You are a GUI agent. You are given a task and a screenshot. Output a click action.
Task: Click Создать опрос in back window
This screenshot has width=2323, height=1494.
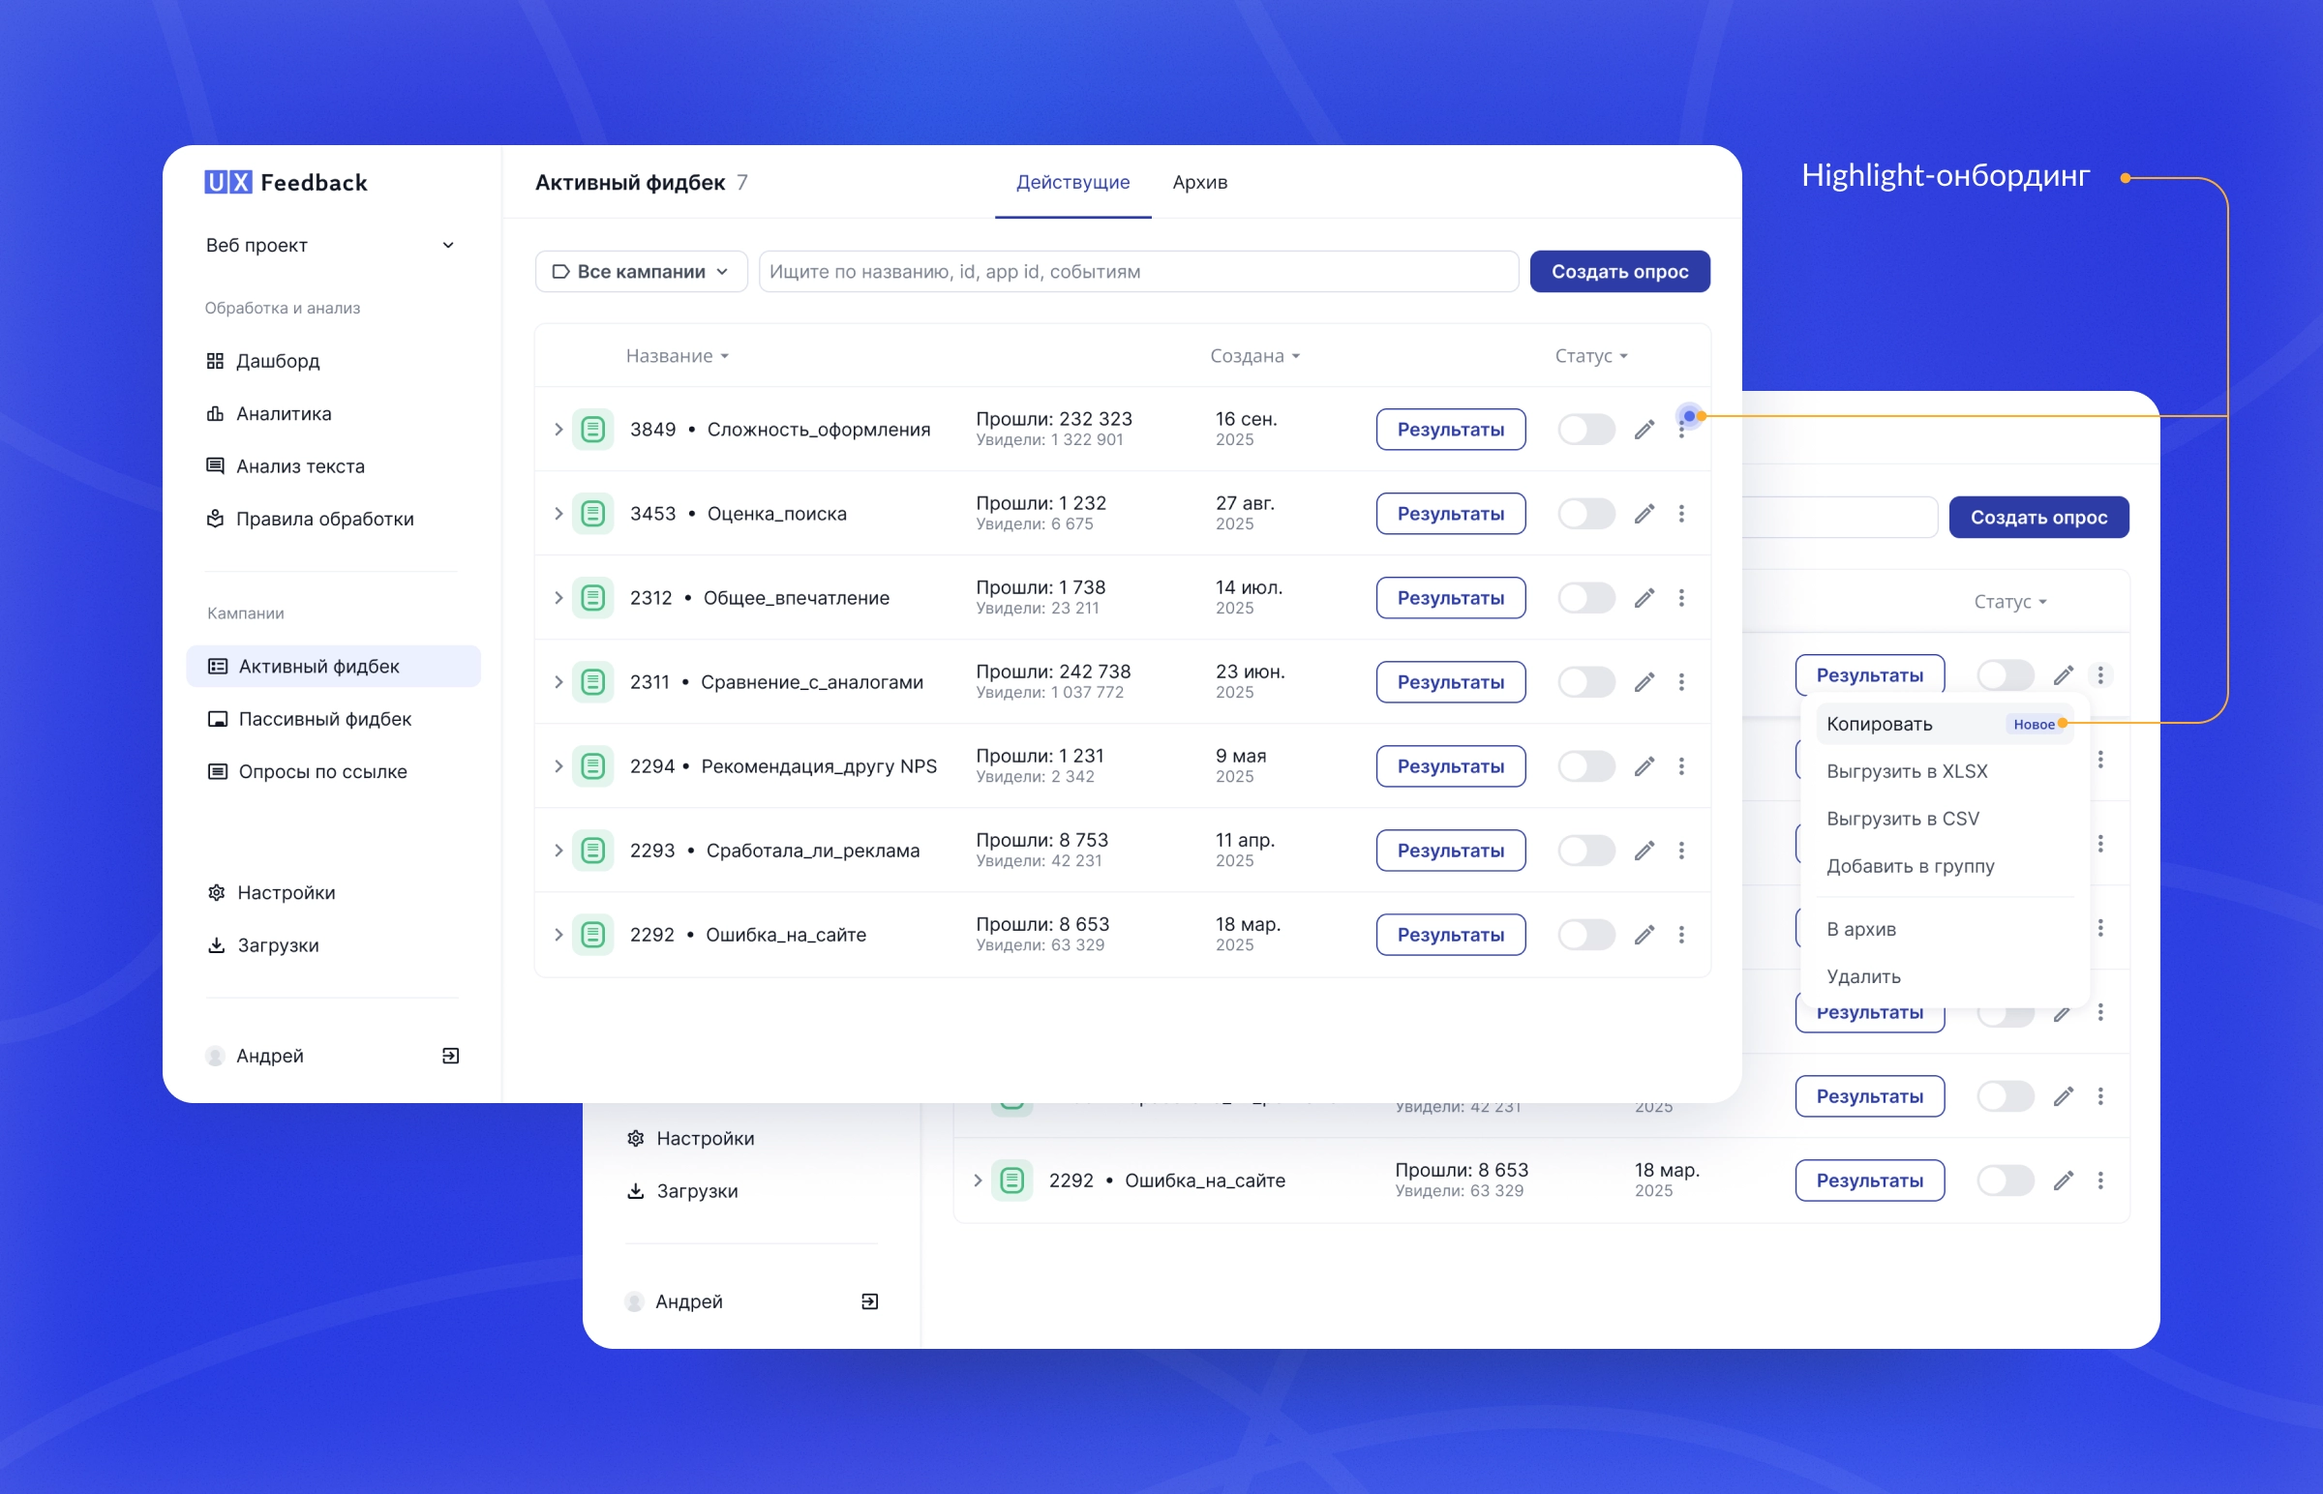click(2038, 517)
